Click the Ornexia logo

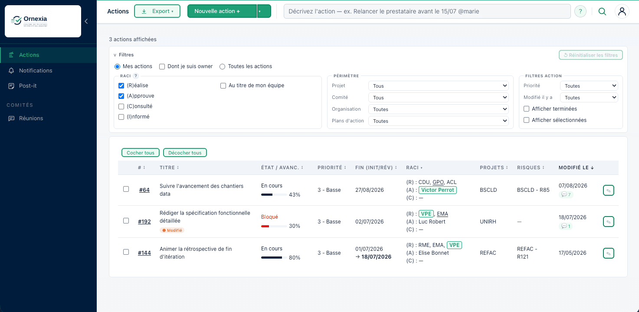pyautogui.click(x=43, y=21)
